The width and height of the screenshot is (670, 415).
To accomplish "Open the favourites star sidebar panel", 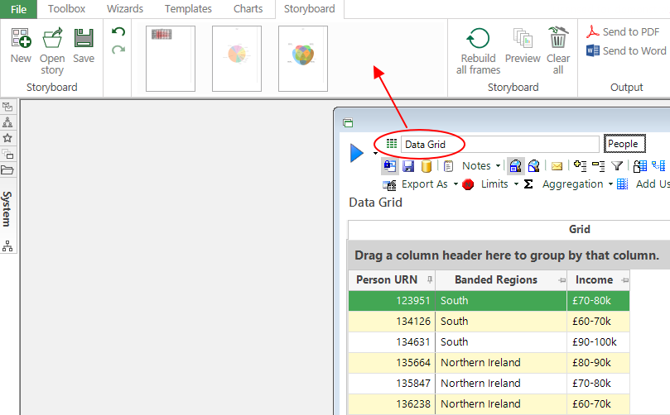I will pyautogui.click(x=7, y=138).
